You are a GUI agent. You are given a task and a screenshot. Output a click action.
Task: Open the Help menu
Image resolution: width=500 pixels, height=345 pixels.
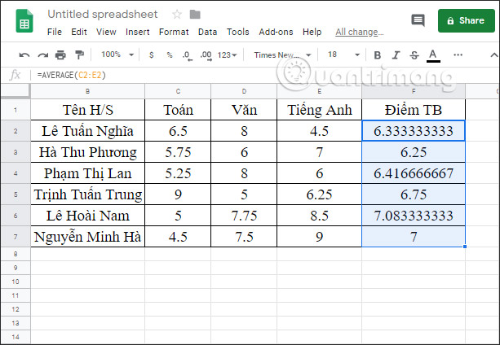[x=312, y=32]
